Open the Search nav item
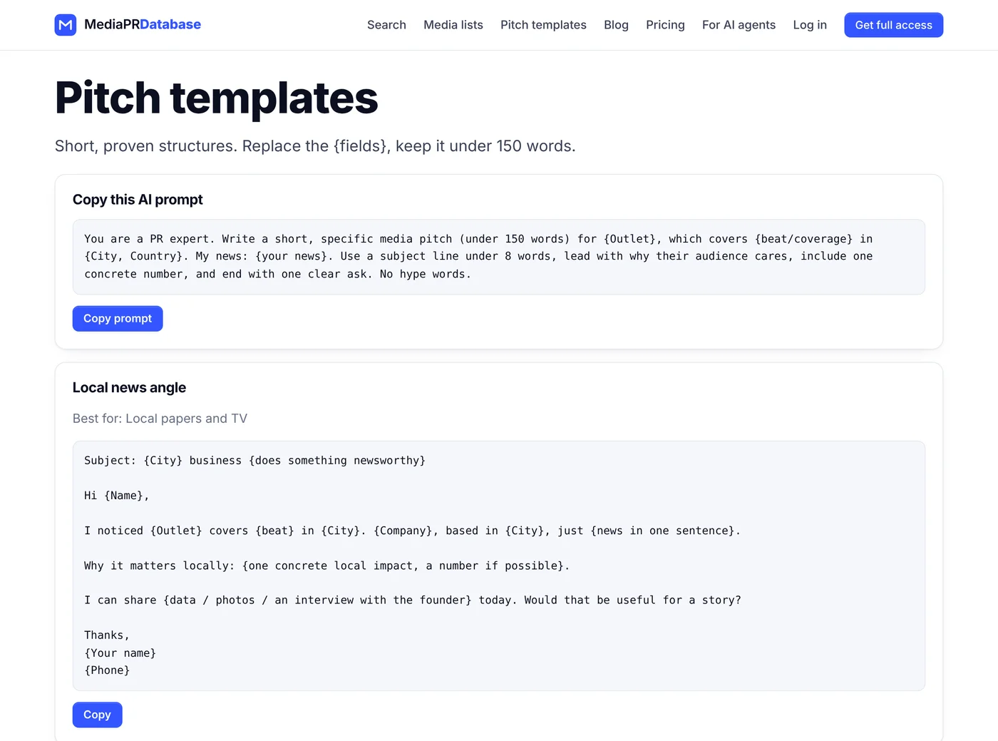This screenshot has height=741, width=998. click(x=386, y=25)
